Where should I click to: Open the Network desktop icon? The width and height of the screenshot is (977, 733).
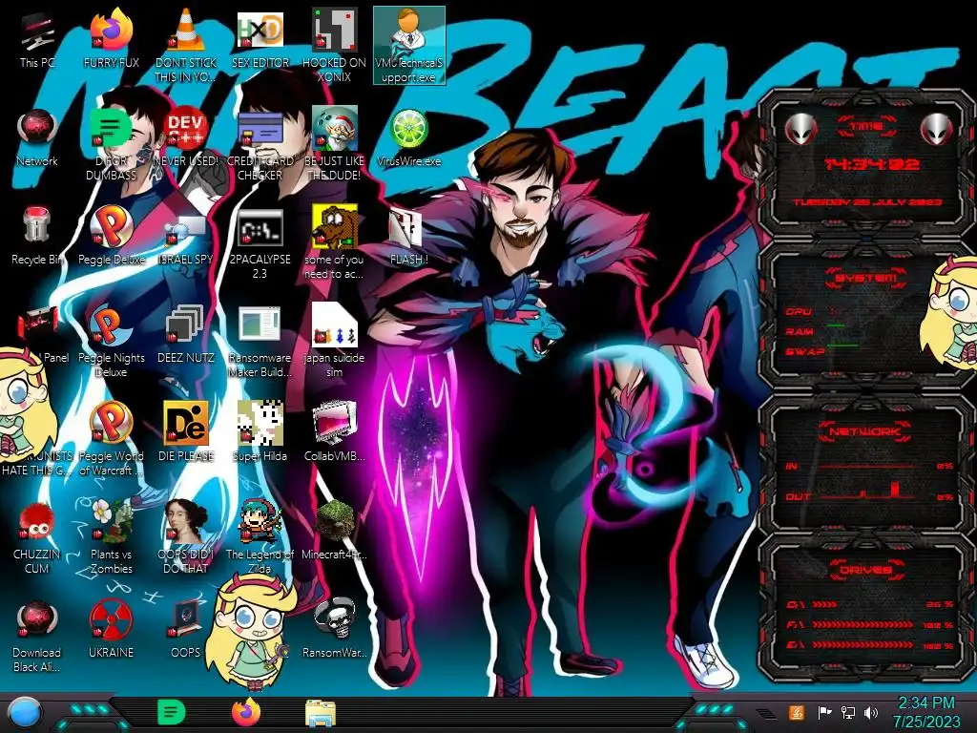pos(37,138)
